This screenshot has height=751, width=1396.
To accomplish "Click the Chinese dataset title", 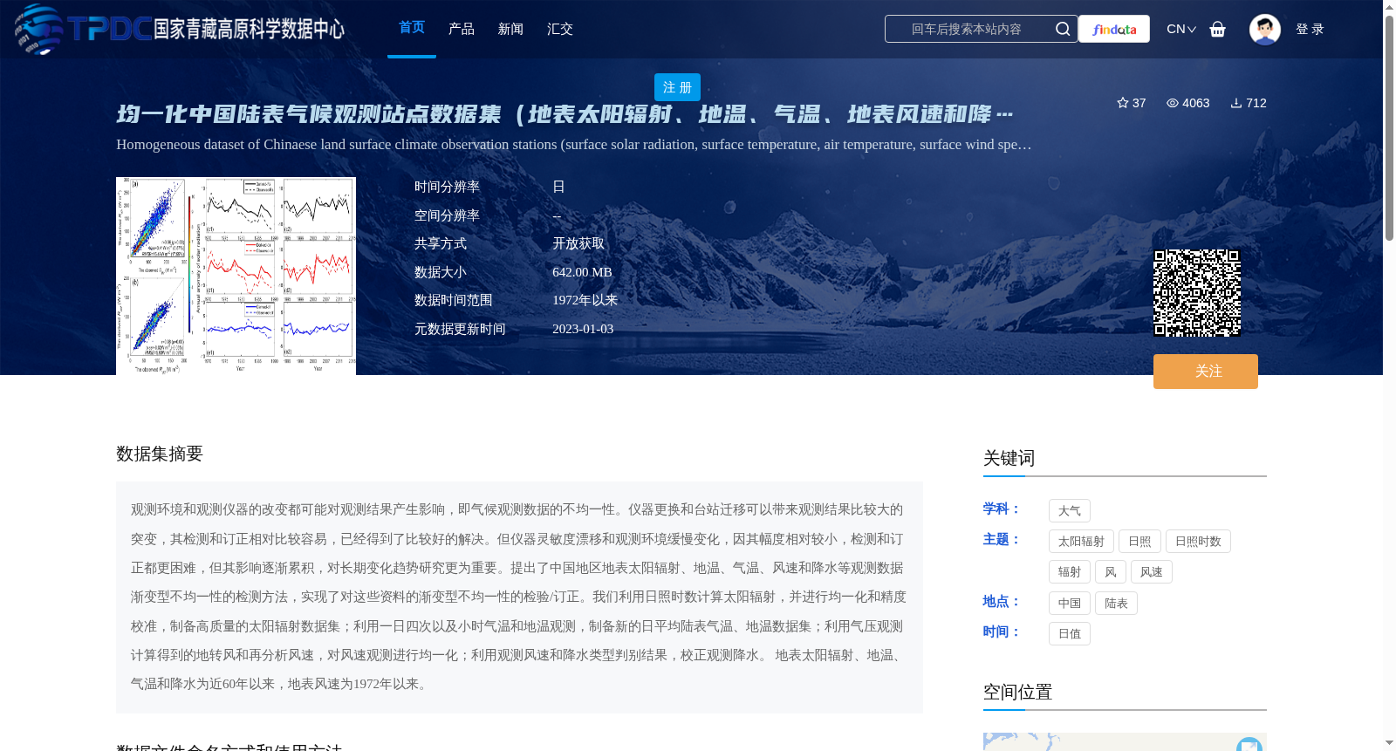I will tap(565, 114).
